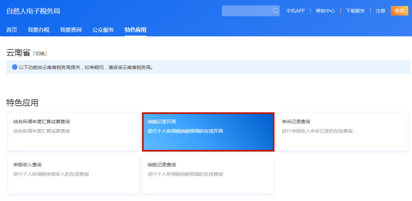Screen dimensions: 412x201
Task: Open the 帮助中心 link
Action: pyautogui.click(x=325, y=11)
